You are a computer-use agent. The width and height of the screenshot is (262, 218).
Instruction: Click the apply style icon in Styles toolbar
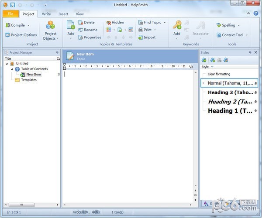click(x=204, y=60)
